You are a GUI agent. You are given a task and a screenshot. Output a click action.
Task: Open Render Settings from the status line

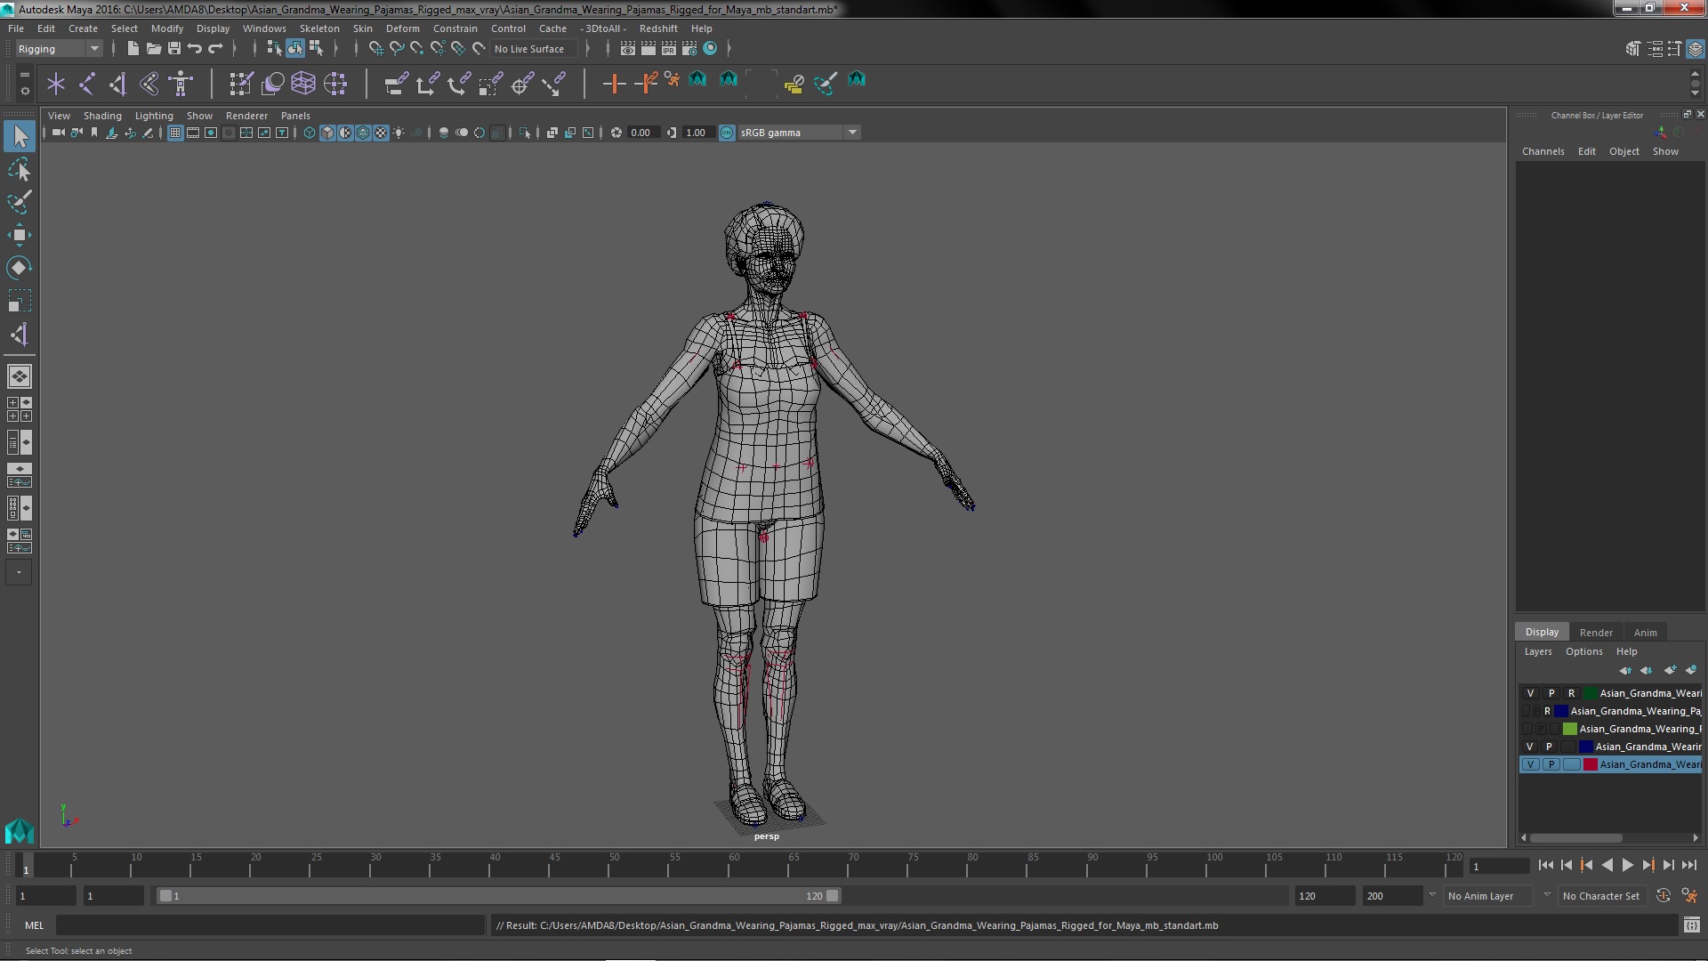click(x=689, y=49)
